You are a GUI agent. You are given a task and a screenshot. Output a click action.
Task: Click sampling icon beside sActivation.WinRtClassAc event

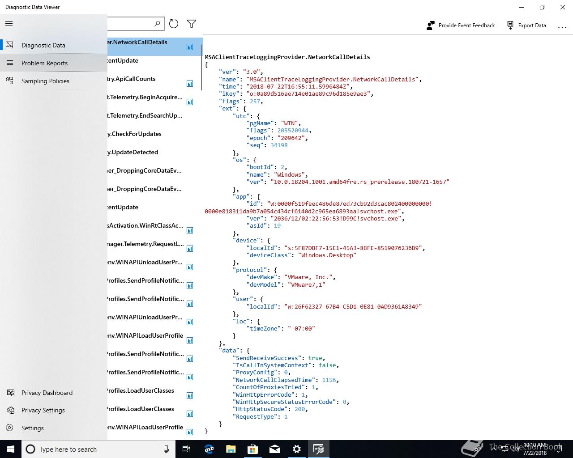click(x=190, y=230)
